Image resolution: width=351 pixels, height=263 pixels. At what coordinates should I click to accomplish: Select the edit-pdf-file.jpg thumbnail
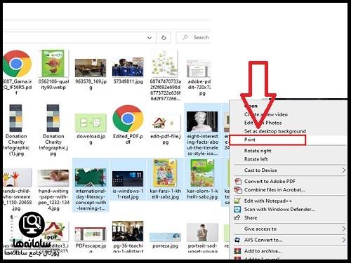coord(165,123)
